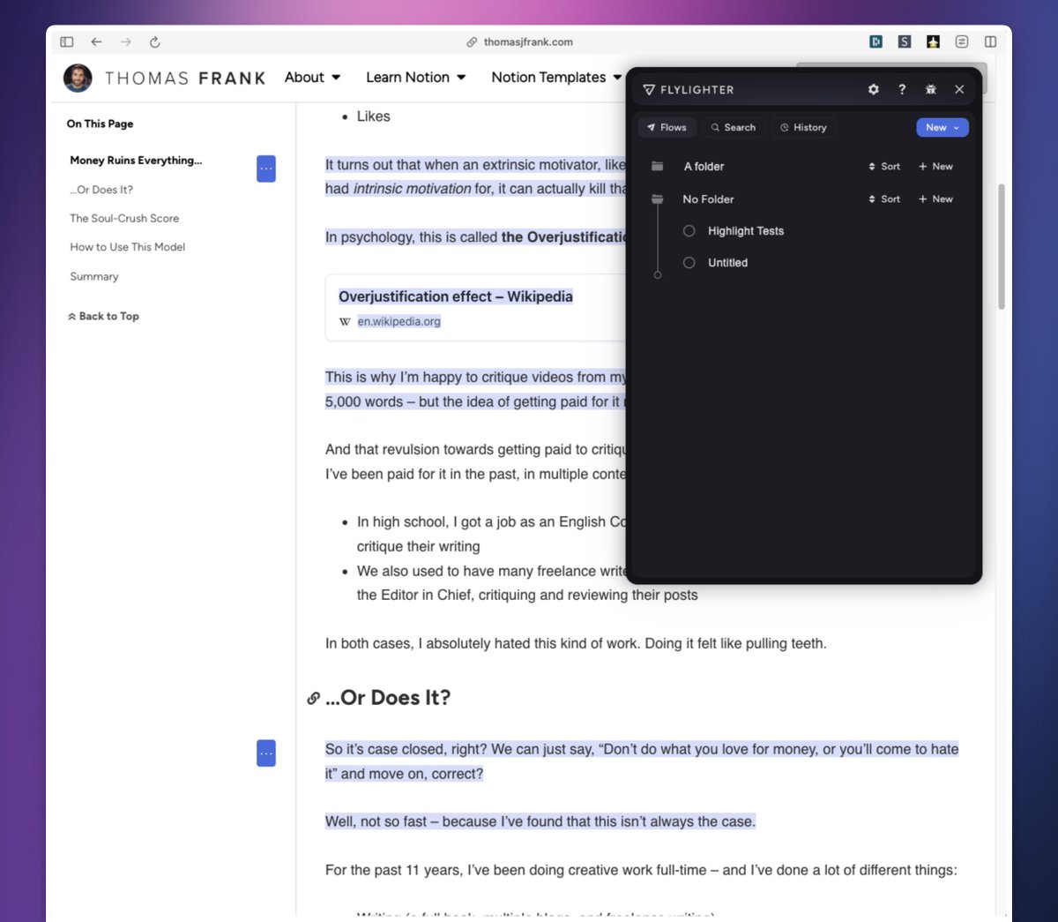Viewport: 1058px width, 922px height.
Task: Click the THOMAS FRANK site title
Action: coord(185,79)
